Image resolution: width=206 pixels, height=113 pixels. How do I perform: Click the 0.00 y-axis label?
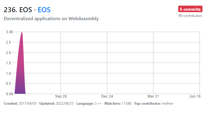click(x=9, y=94)
